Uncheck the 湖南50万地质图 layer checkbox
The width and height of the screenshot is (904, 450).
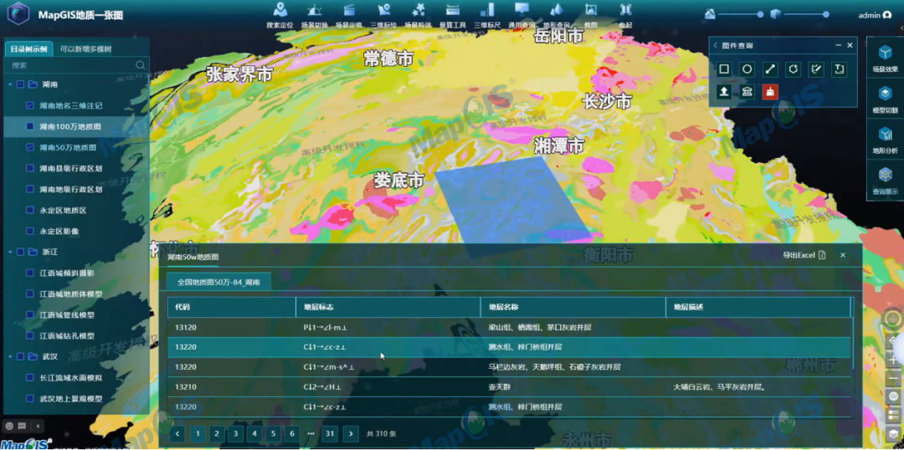pyautogui.click(x=30, y=147)
